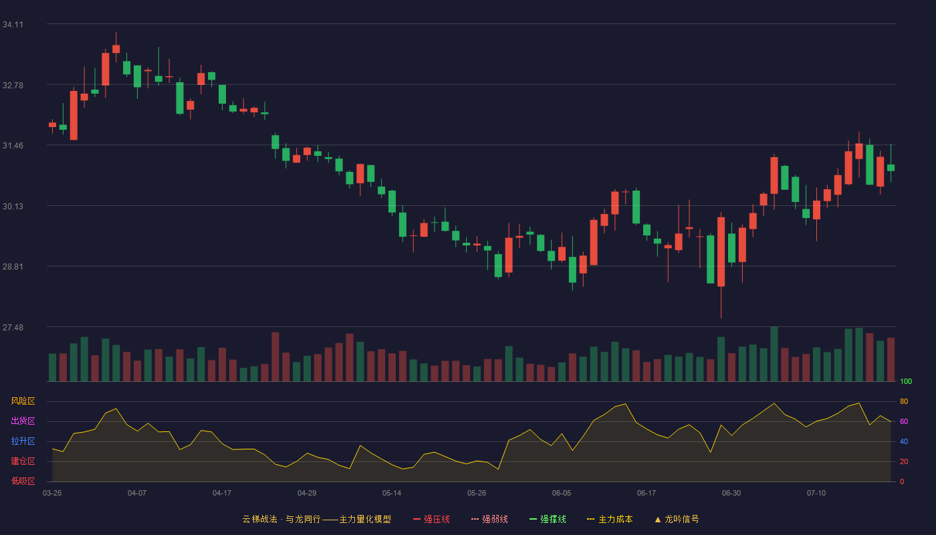Screen dimensions: 936x535
Task: Click the 27.48 price axis label
Action: tap(13, 327)
